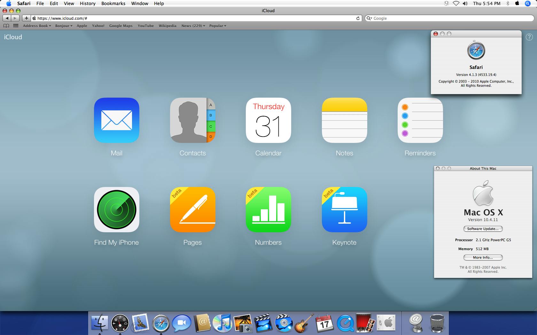Open iDVD from the Dock
This screenshot has height=335, width=537.
coord(284,323)
